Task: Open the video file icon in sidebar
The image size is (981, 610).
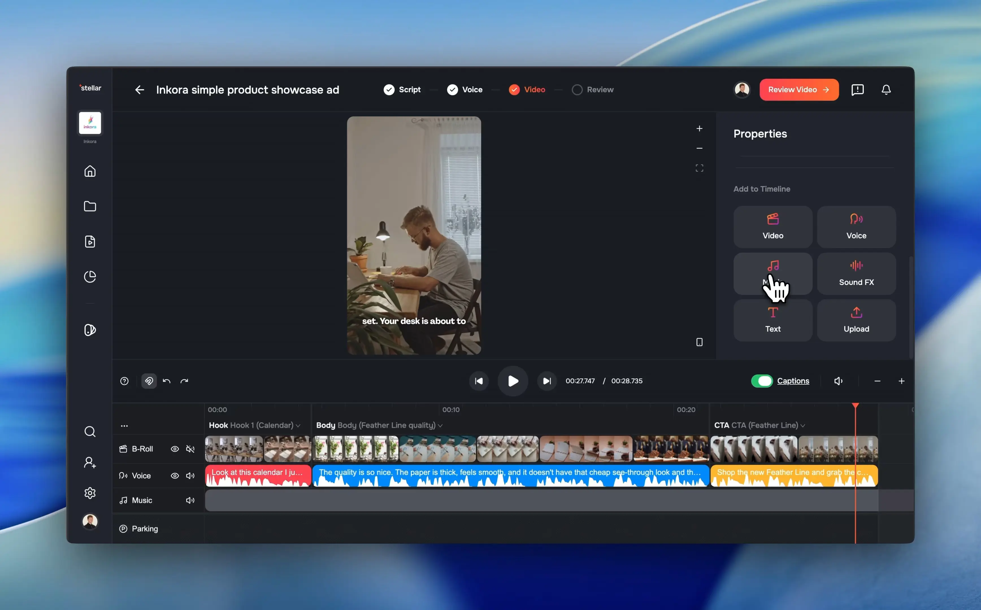Action: (x=90, y=241)
